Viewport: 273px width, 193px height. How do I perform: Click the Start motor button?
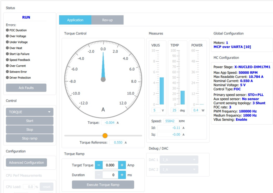tap(30, 121)
